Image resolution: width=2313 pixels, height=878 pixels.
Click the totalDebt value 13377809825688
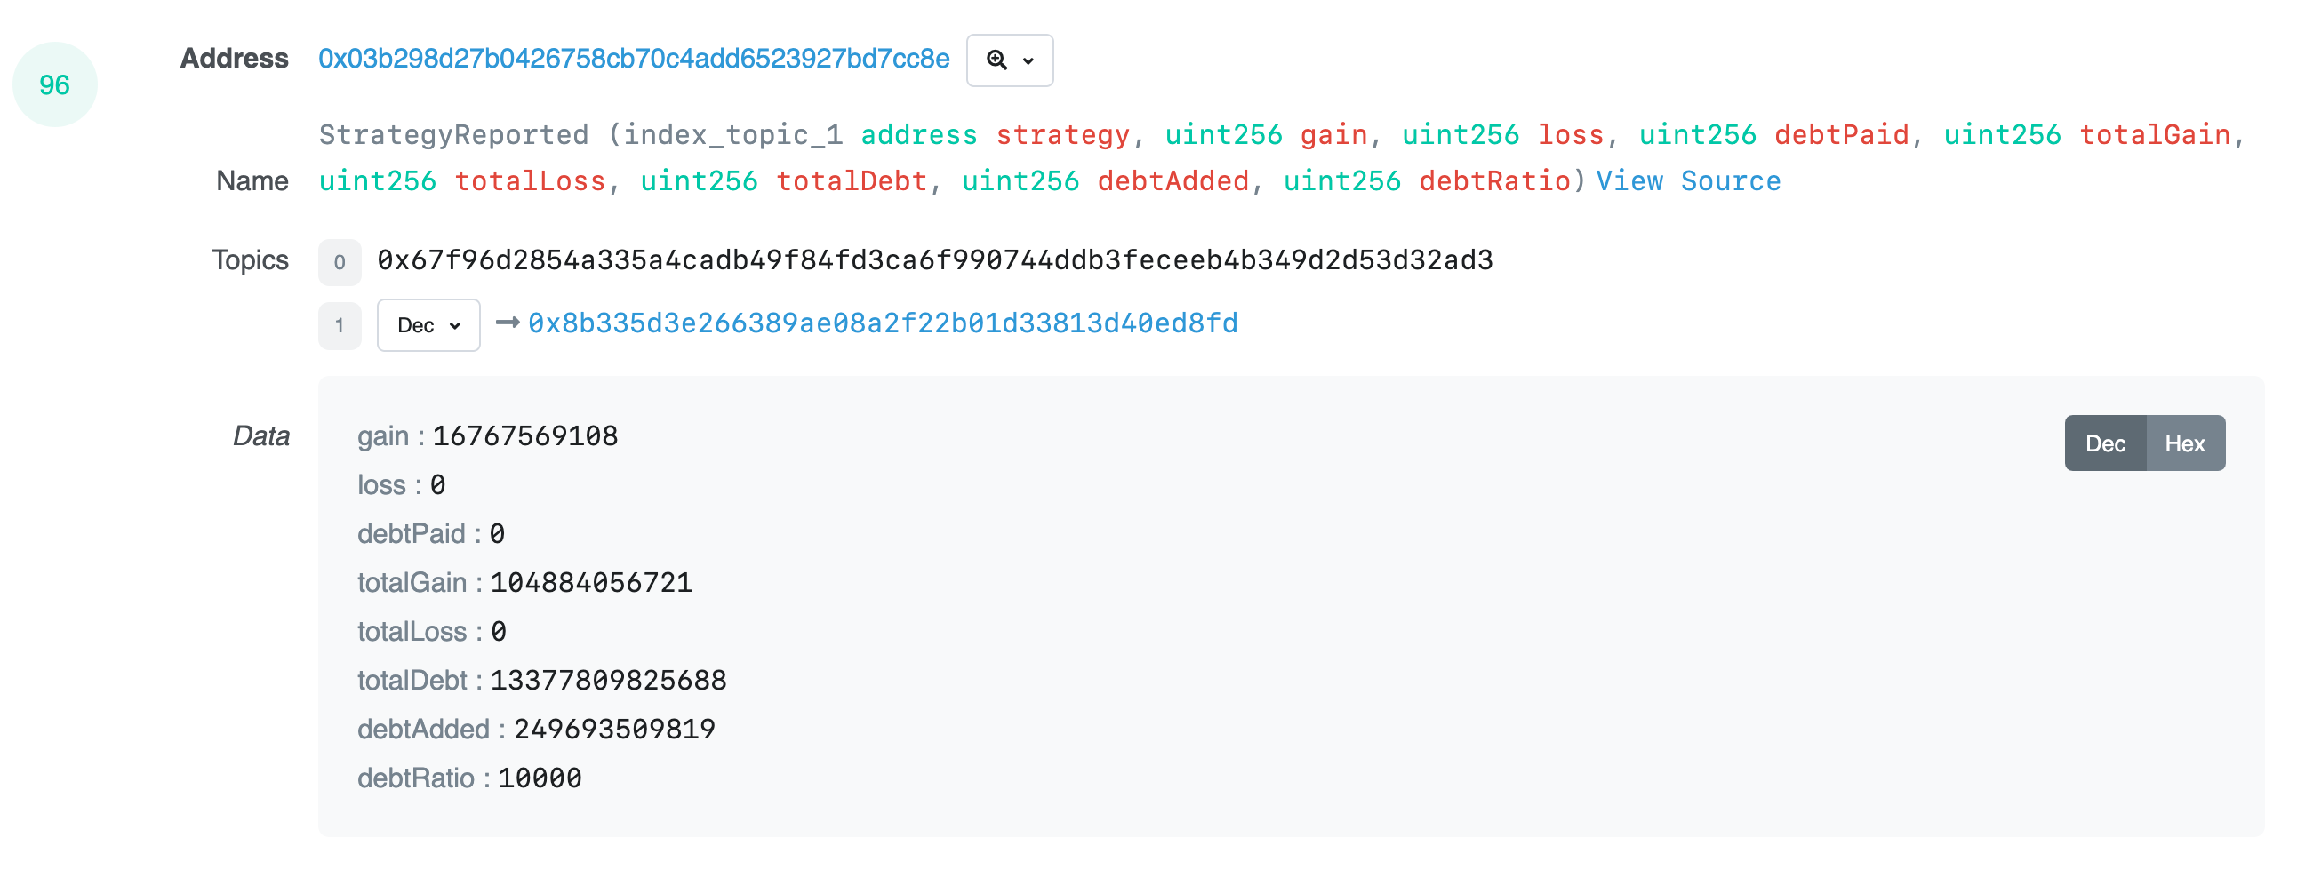pyautogui.click(x=609, y=681)
